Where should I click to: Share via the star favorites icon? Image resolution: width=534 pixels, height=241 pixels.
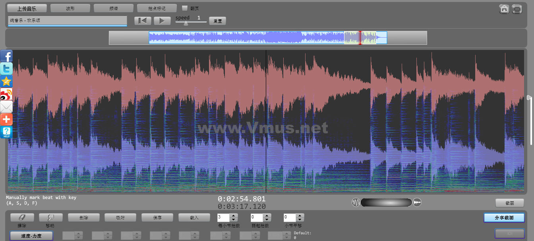(x=6, y=81)
